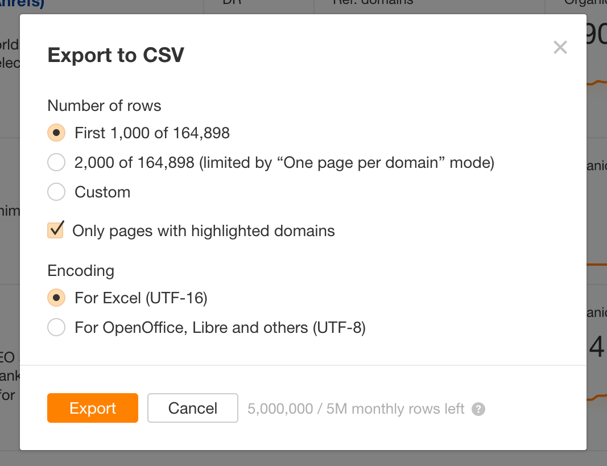Choose the 2,000 of 164,898 rows option
This screenshot has height=466, width=607.
pyautogui.click(x=56, y=163)
